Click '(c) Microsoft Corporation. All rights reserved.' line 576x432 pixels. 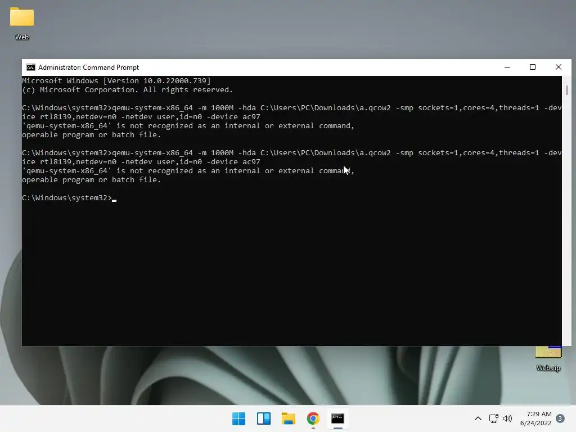click(128, 90)
